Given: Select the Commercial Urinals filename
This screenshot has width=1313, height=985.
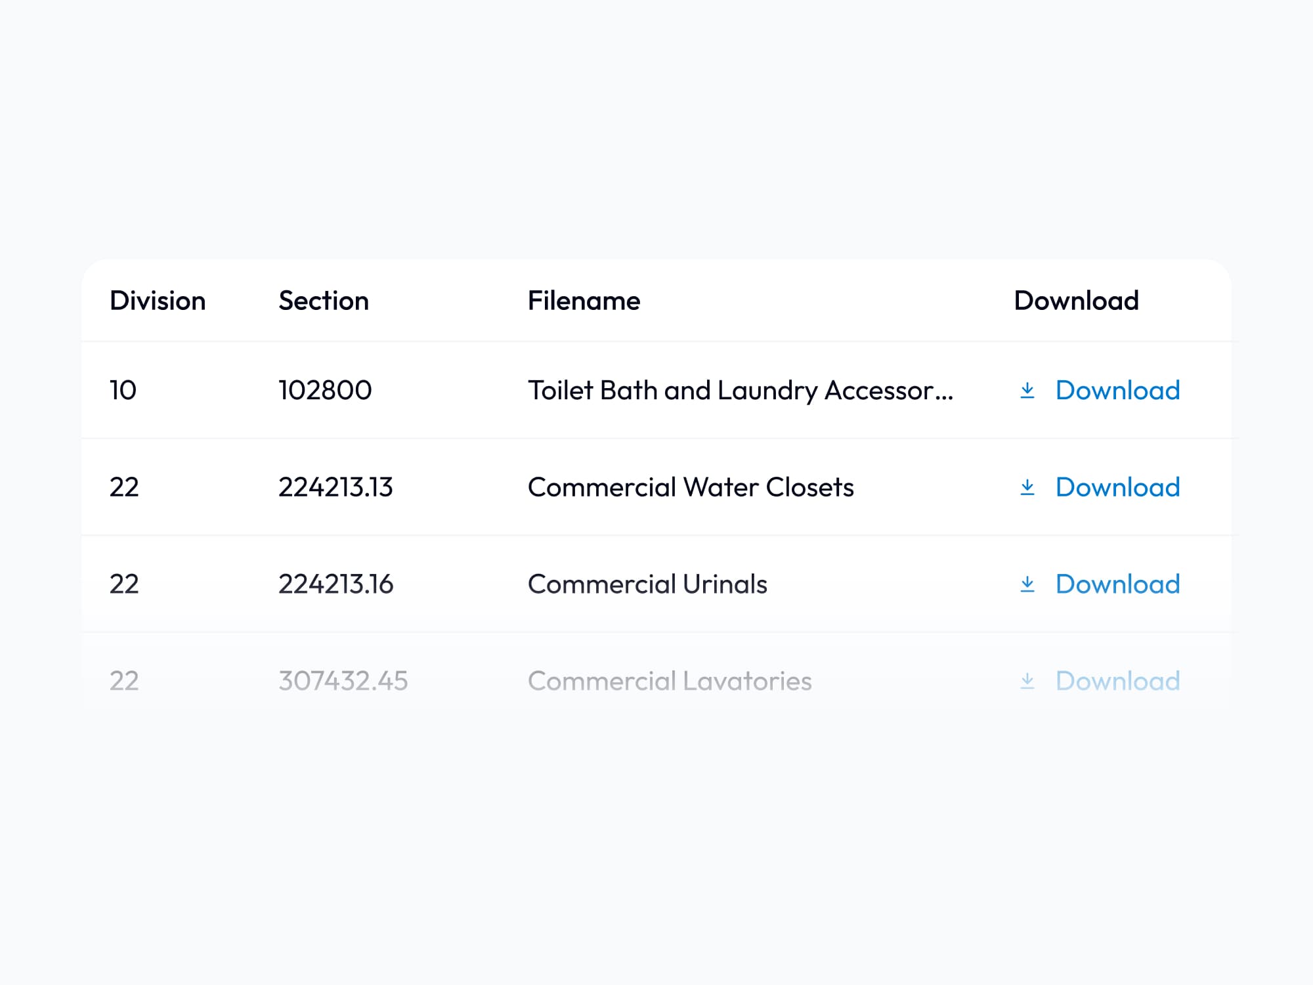Looking at the screenshot, I should [647, 584].
